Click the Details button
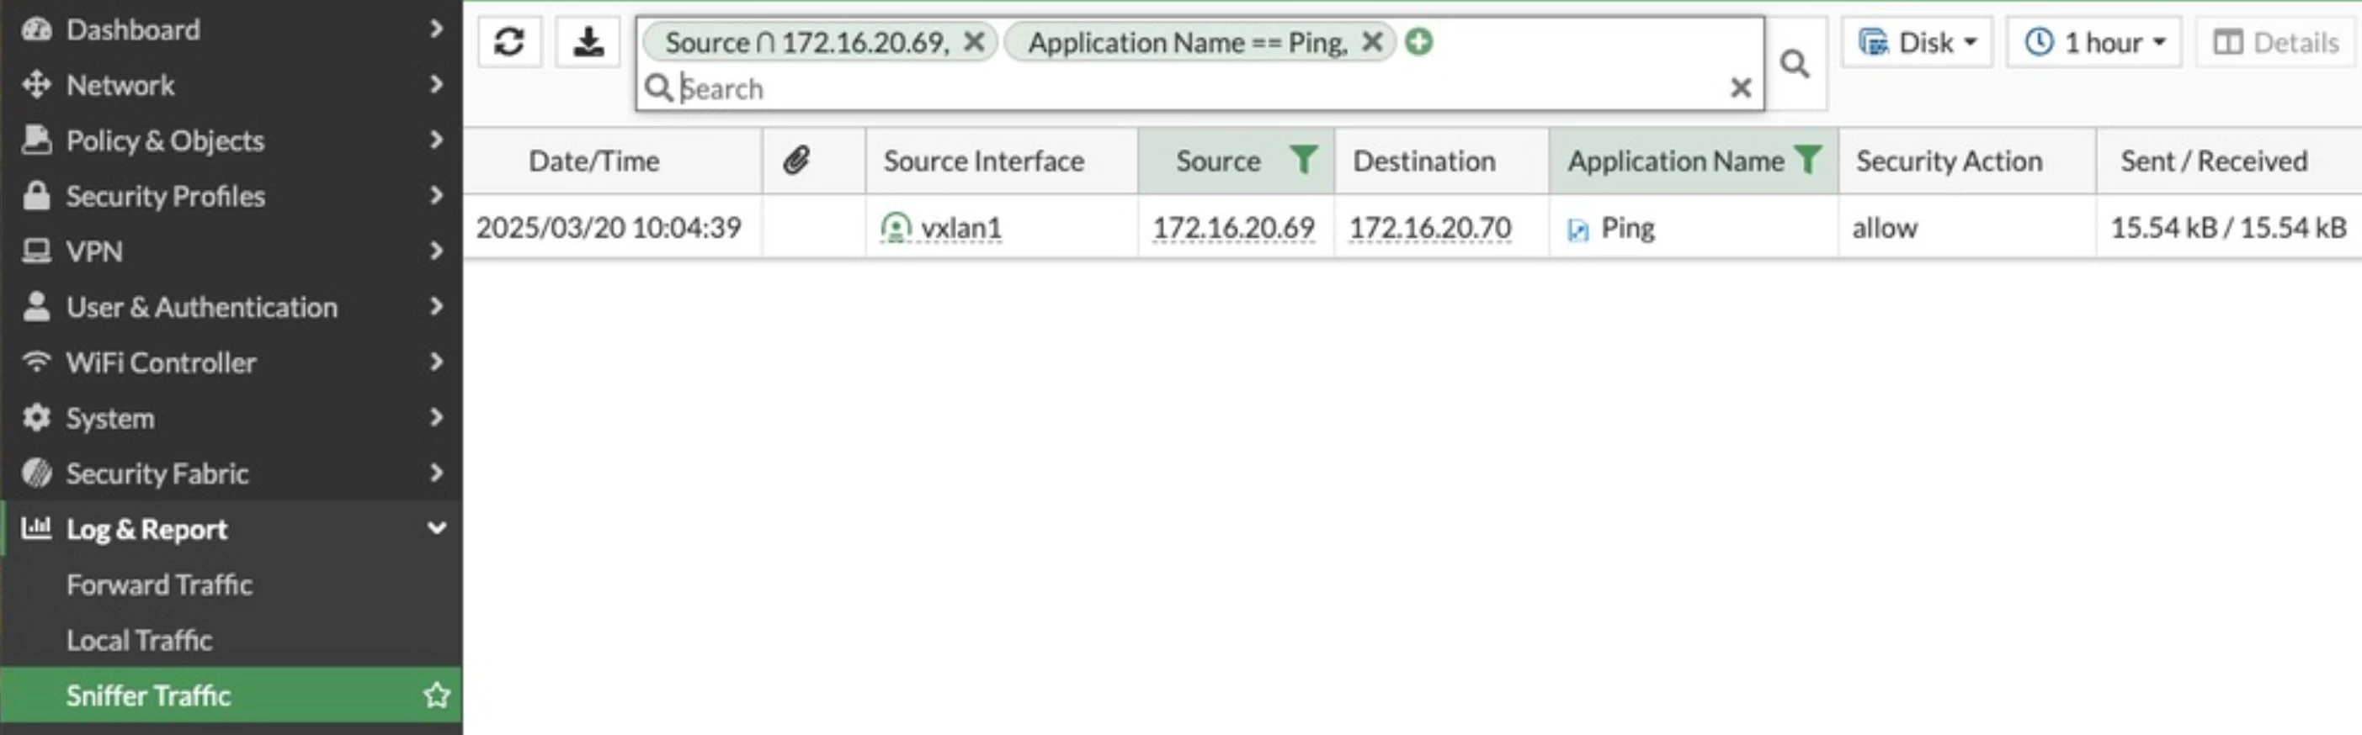 click(x=2277, y=42)
